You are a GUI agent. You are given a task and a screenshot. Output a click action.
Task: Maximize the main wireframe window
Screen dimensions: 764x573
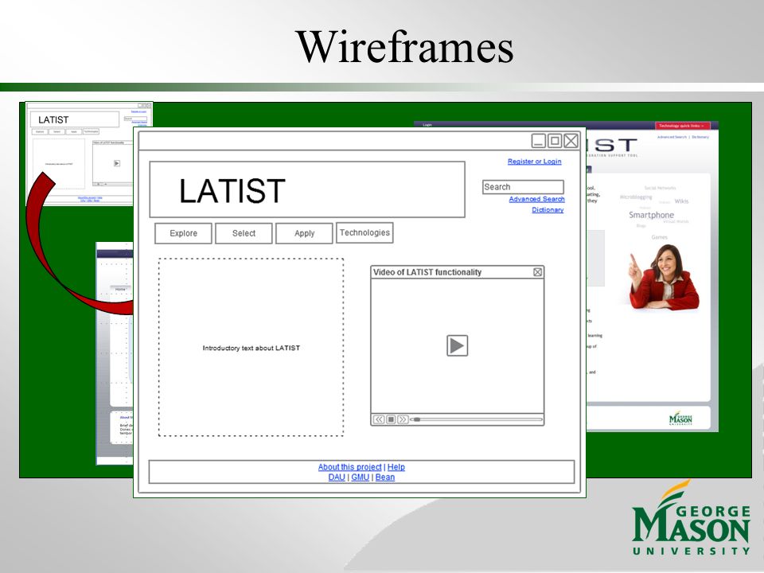[x=555, y=141]
